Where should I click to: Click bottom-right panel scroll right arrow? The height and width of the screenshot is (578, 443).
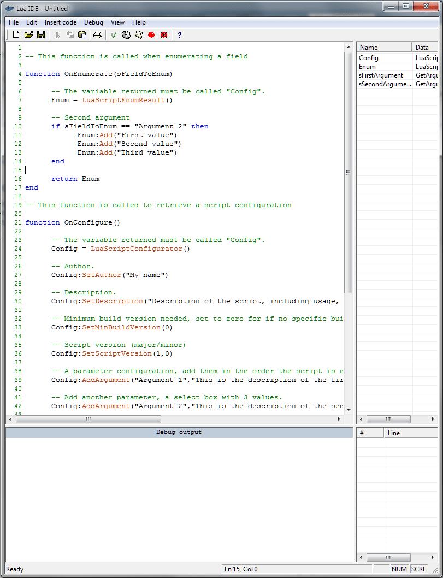point(433,557)
